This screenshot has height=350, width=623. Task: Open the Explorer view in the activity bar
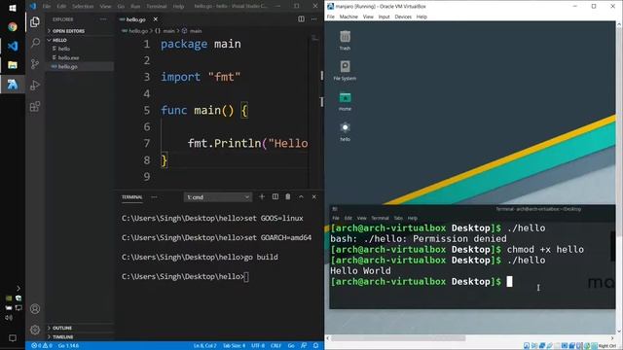pyautogui.click(x=35, y=21)
